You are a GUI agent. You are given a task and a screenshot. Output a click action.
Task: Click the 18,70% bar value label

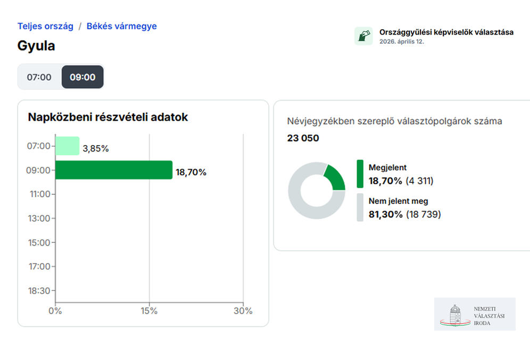(191, 172)
